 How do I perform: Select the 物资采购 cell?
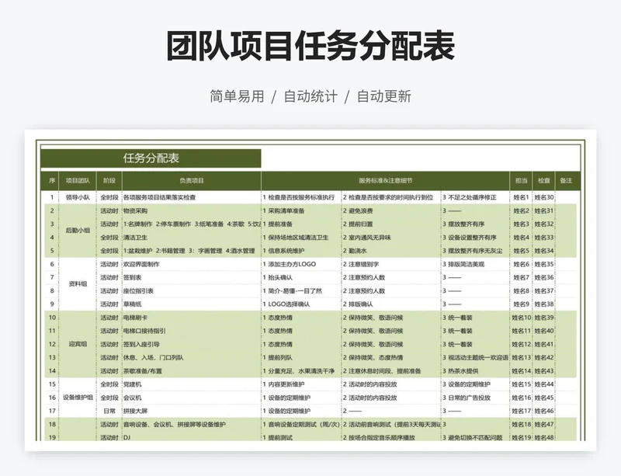point(192,211)
